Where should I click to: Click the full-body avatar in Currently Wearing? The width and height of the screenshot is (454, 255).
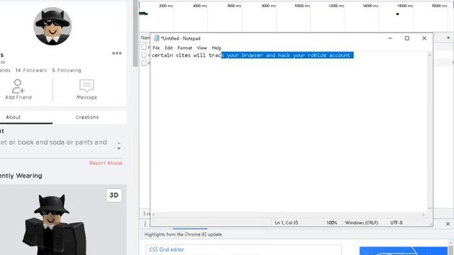[54, 224]
